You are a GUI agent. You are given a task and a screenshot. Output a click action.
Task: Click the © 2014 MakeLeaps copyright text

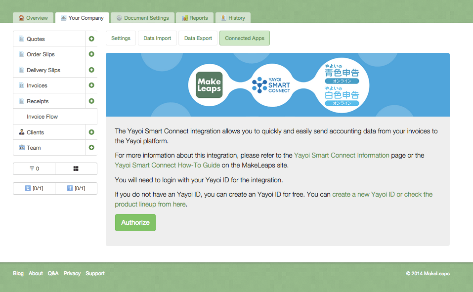tap(428, 273)
